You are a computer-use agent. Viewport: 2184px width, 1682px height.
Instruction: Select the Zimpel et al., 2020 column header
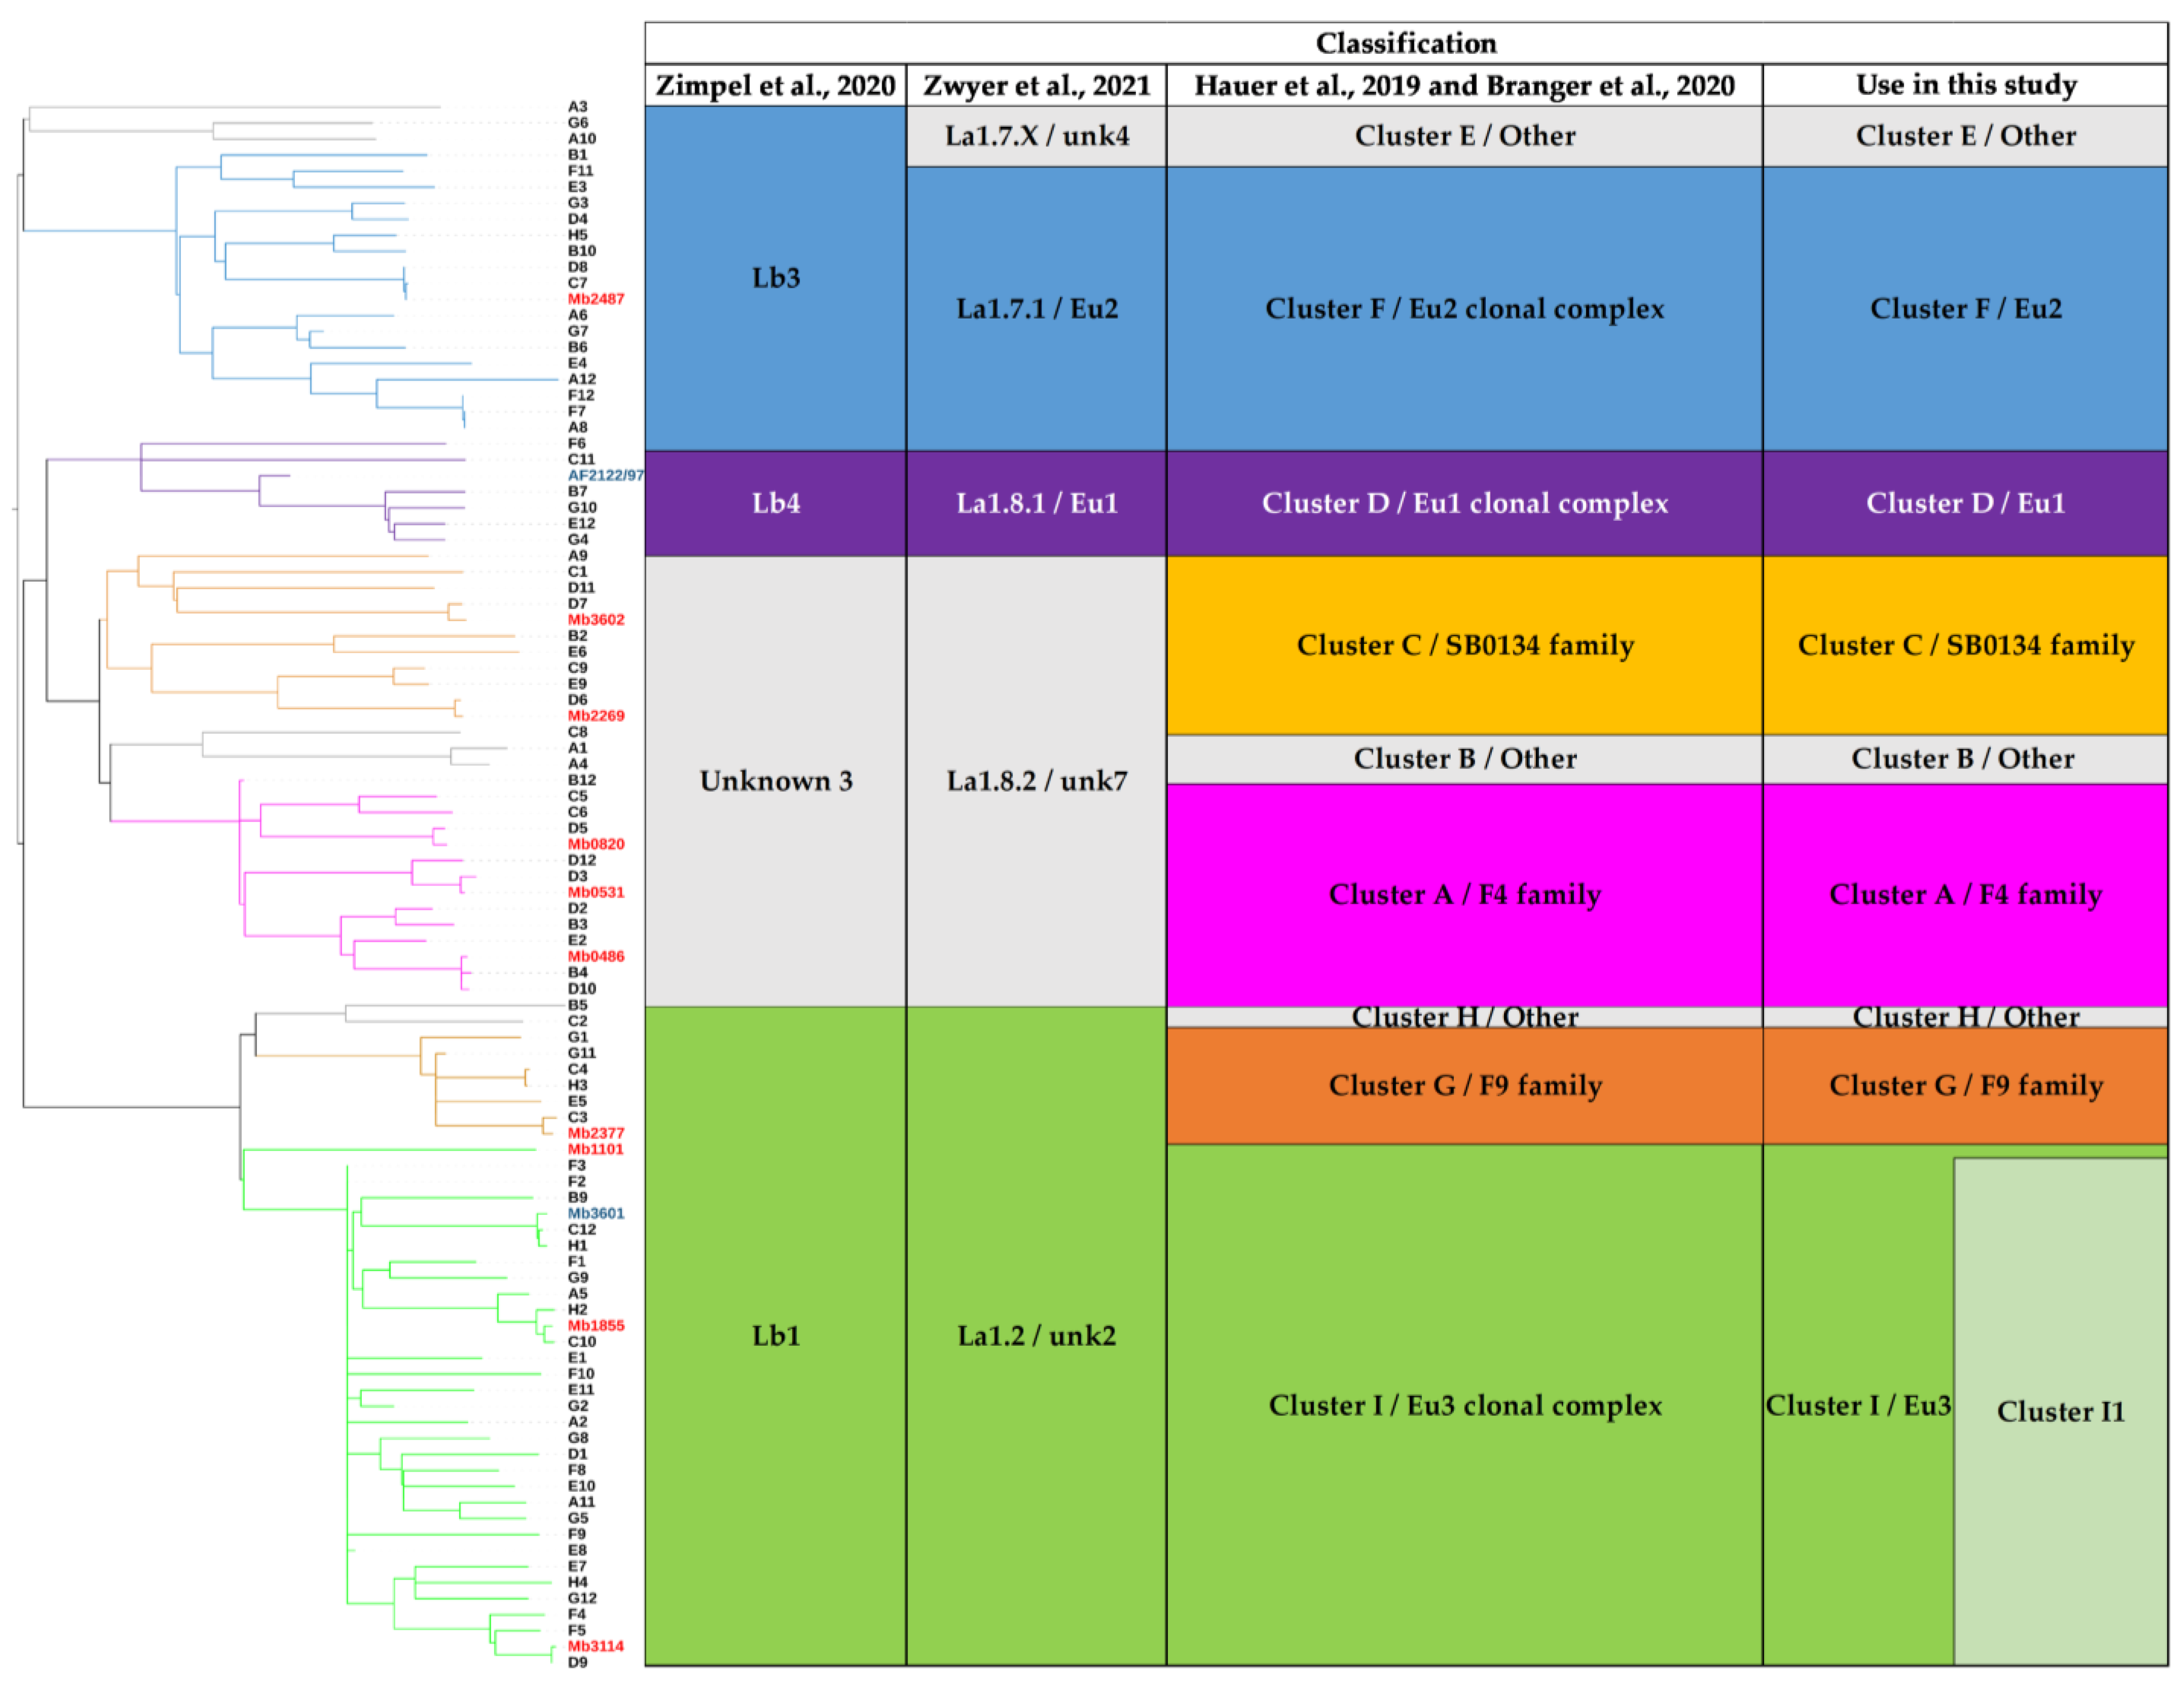click(x=775, y=85)
